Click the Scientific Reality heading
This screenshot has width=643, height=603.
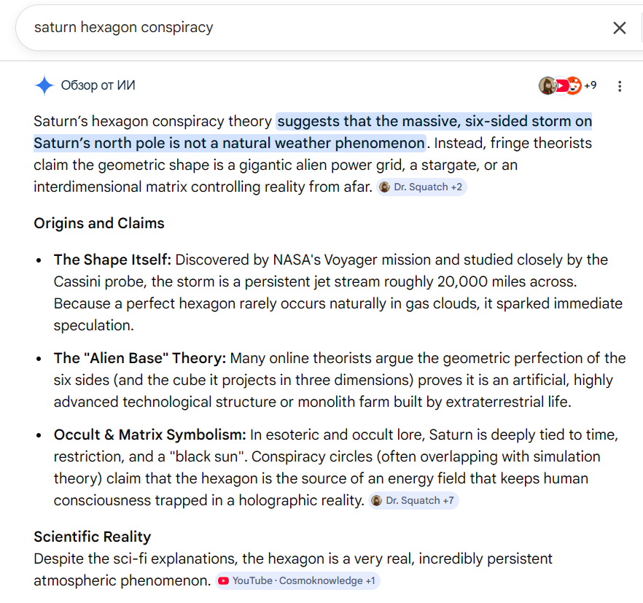[93, 537]
